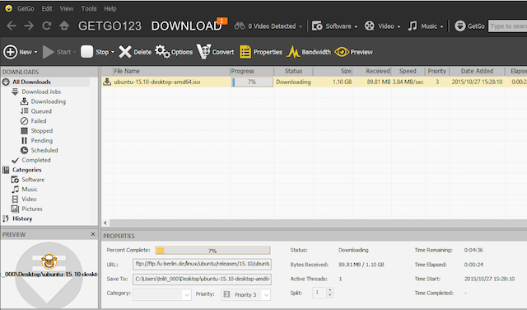Open the Music dropdown in top bar
Screen dimensions: 527x310
click(426, 26)
